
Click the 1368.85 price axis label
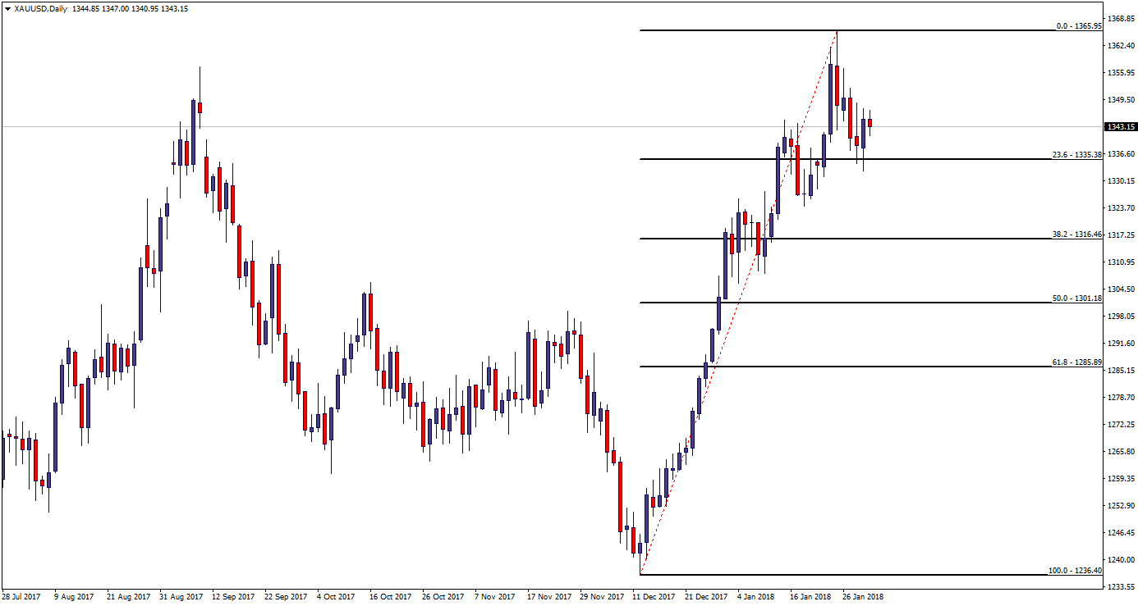(1121, 18)
